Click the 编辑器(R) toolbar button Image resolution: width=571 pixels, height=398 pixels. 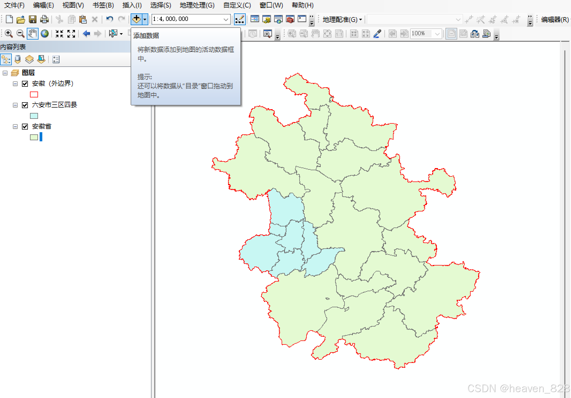pos(554,20)
